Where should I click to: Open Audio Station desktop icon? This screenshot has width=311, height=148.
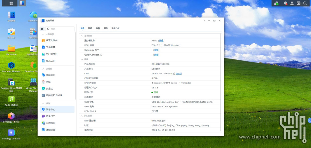tap(11, 101)
